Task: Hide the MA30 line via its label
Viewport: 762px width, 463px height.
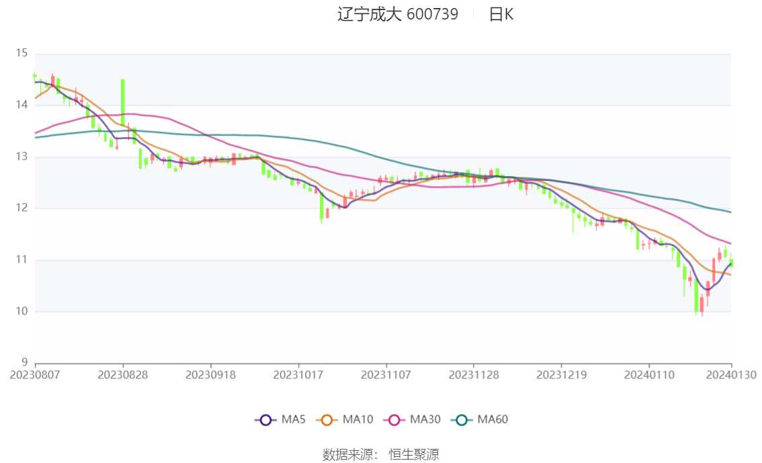Action: click(425, 419)
